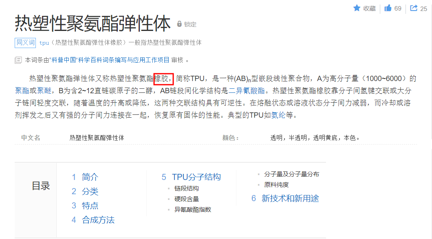Open the 科普中国 link
The image size is (432, 239).
click(x=63, y=60)
